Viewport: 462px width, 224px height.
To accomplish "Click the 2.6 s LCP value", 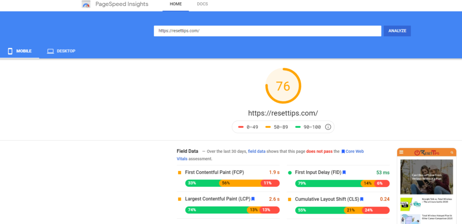I will click(x=274, y=199).
